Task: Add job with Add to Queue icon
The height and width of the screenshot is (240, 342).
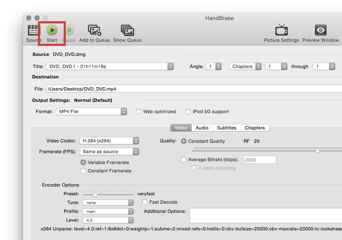Action: pyautogui.click(x=95, y=30)
